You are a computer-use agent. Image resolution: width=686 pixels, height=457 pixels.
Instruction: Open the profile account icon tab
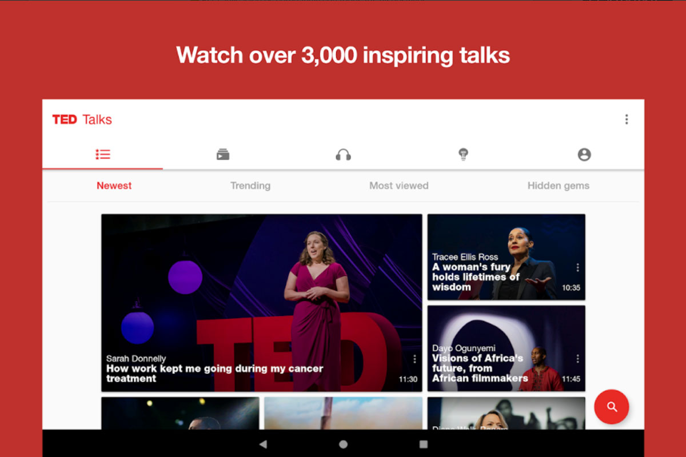point(584,154)
